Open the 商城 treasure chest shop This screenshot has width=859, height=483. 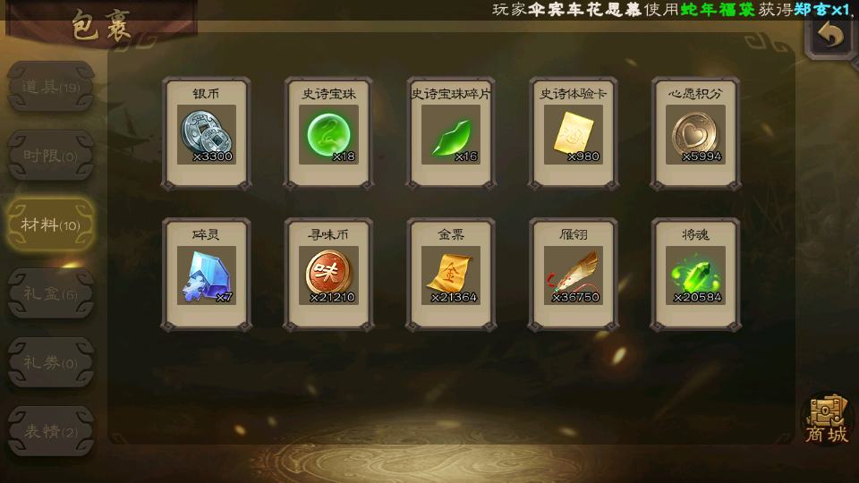(827, 419)
